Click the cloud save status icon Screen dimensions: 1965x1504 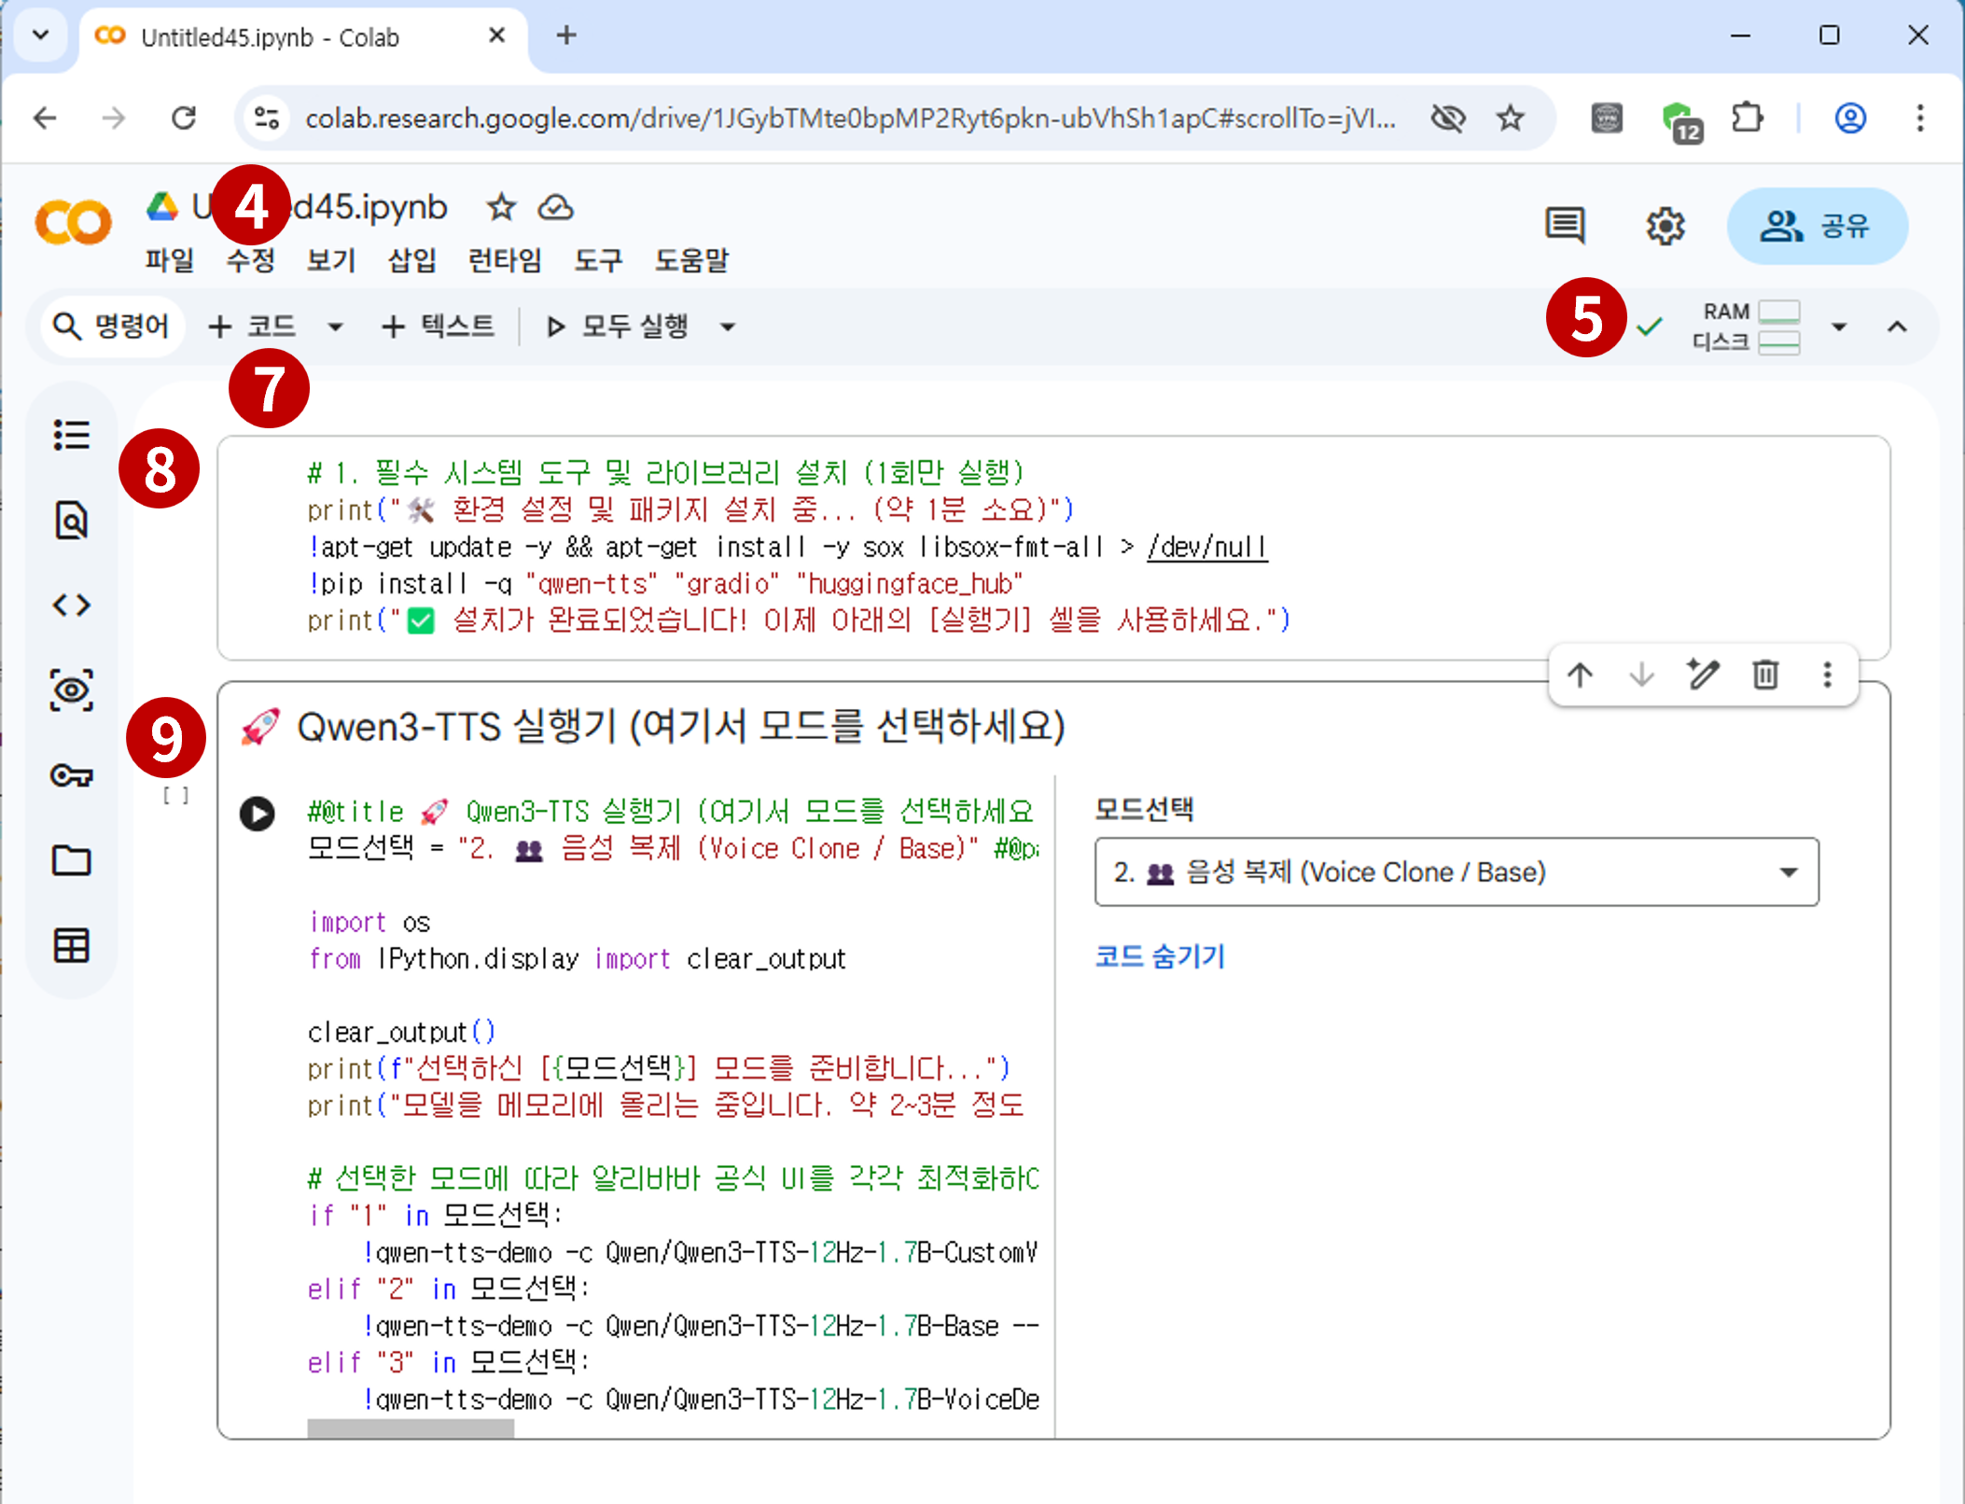(x=556, y=207)
